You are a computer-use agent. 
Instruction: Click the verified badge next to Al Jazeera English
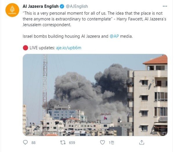(62, 6)
